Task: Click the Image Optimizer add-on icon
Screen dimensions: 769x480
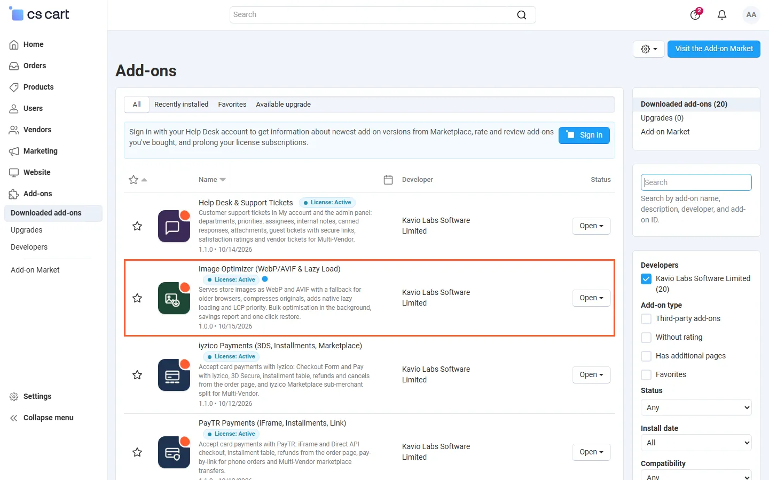Action: click(x=174, y=298)
